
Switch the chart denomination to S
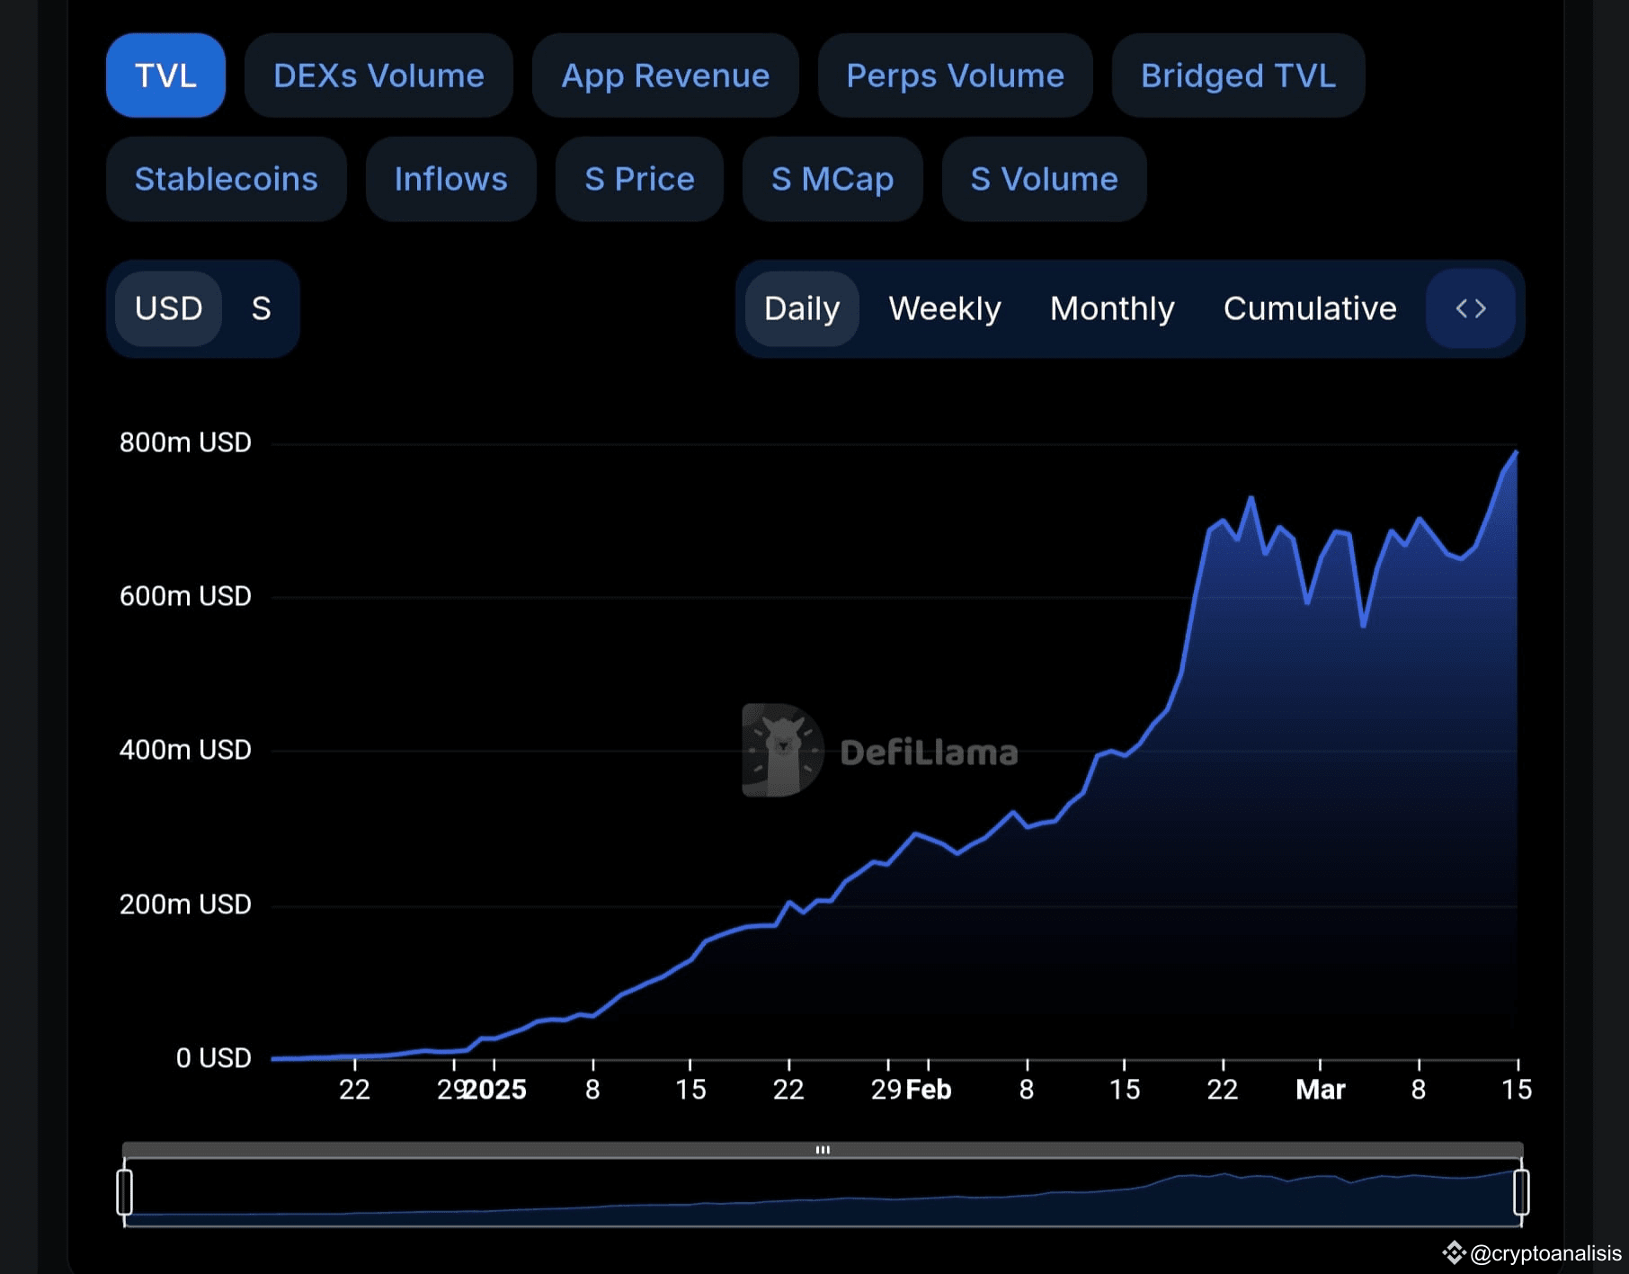click(262, 308)
